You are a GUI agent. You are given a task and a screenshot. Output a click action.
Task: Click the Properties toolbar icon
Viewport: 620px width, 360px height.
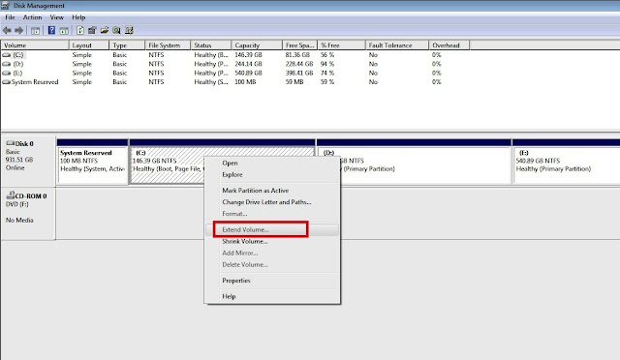(x=92, y=30)
